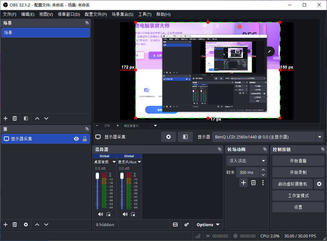Image resolution: width=327 pixels, height=241 pixels.
Task: Adjust desktop audio volume slider handle
Action: pyautogui.click(x=97, y=176)
